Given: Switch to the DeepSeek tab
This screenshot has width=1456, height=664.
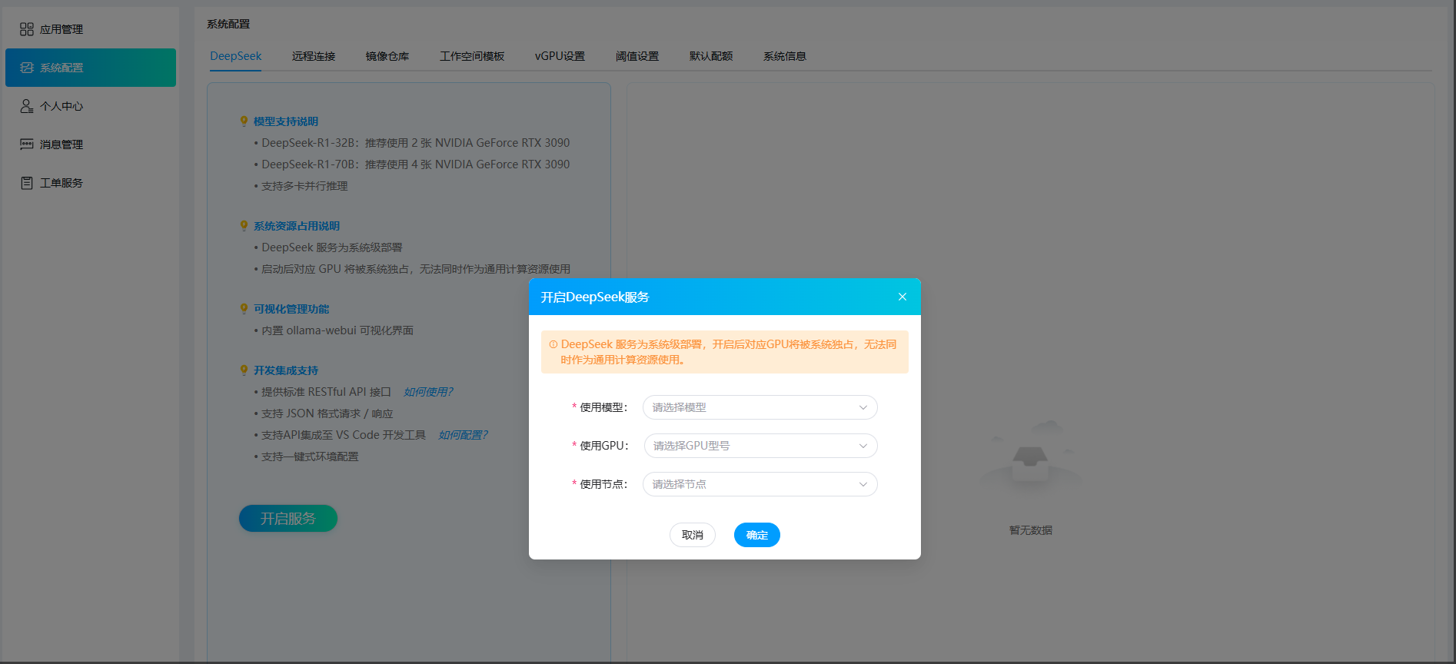Looking at the screenshot, I should (x=236, y=56).
